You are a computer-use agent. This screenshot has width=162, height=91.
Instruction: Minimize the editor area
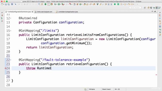click(152, 11)
